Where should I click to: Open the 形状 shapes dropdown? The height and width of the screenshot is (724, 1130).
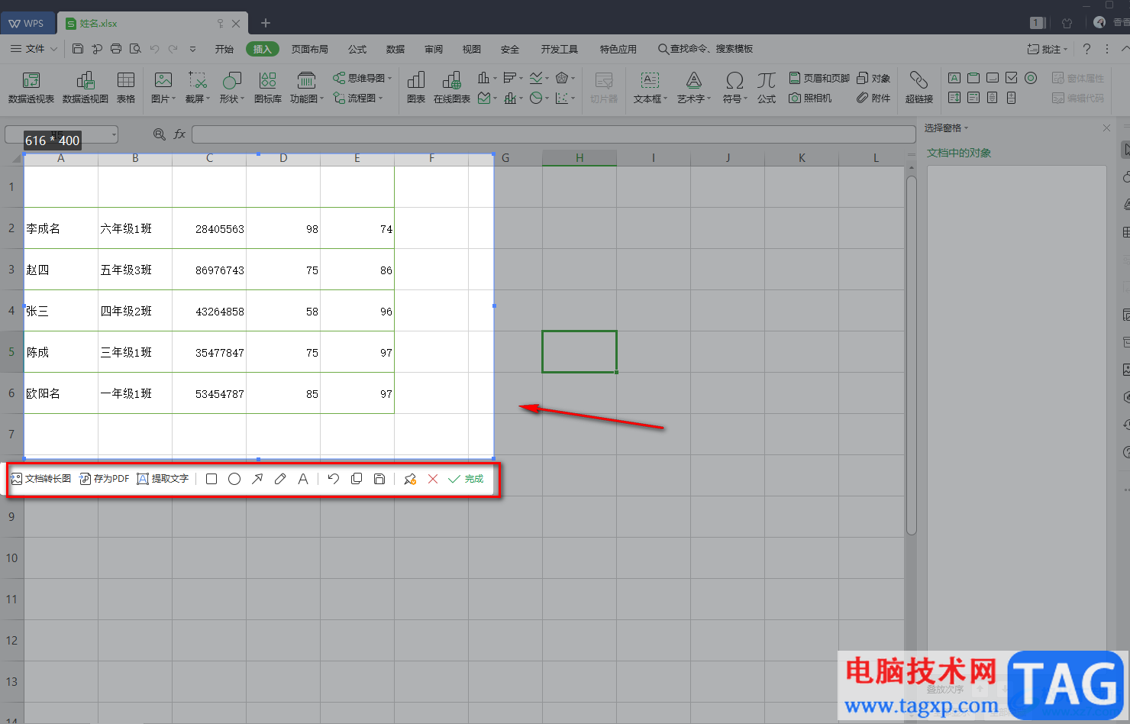[232, 87]
